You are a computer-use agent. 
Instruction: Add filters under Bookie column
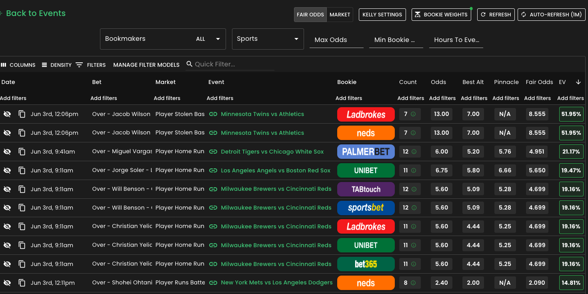(x=349, y=98)
